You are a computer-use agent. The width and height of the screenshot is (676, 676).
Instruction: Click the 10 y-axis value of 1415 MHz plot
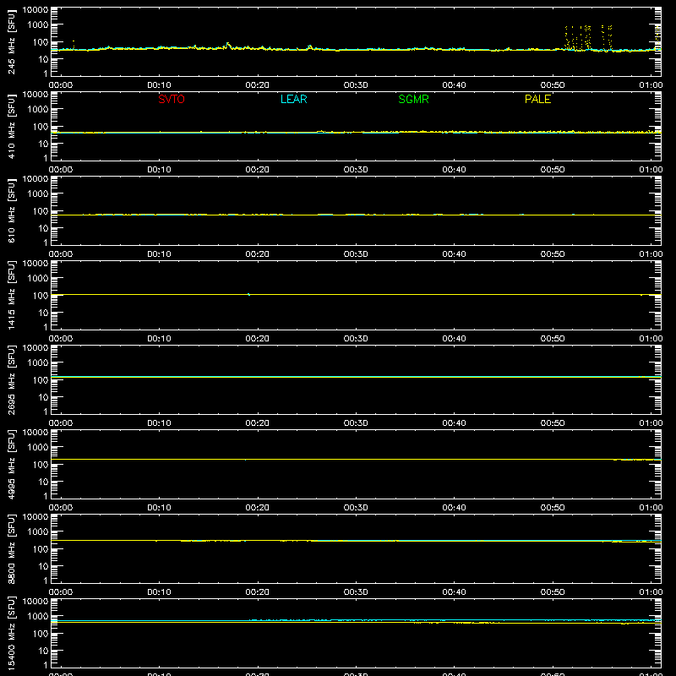coord(44,313)
